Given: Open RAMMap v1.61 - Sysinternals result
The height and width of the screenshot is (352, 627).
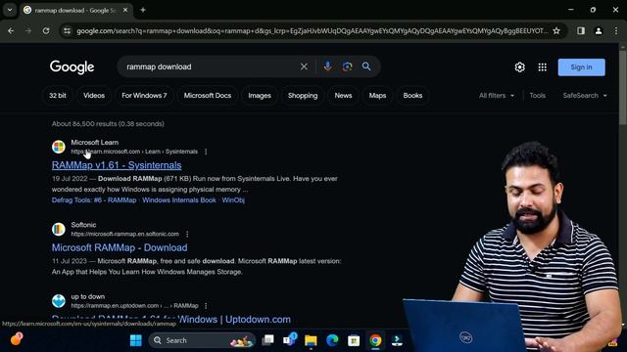Looking at the screenshot, I should point(117,165).
